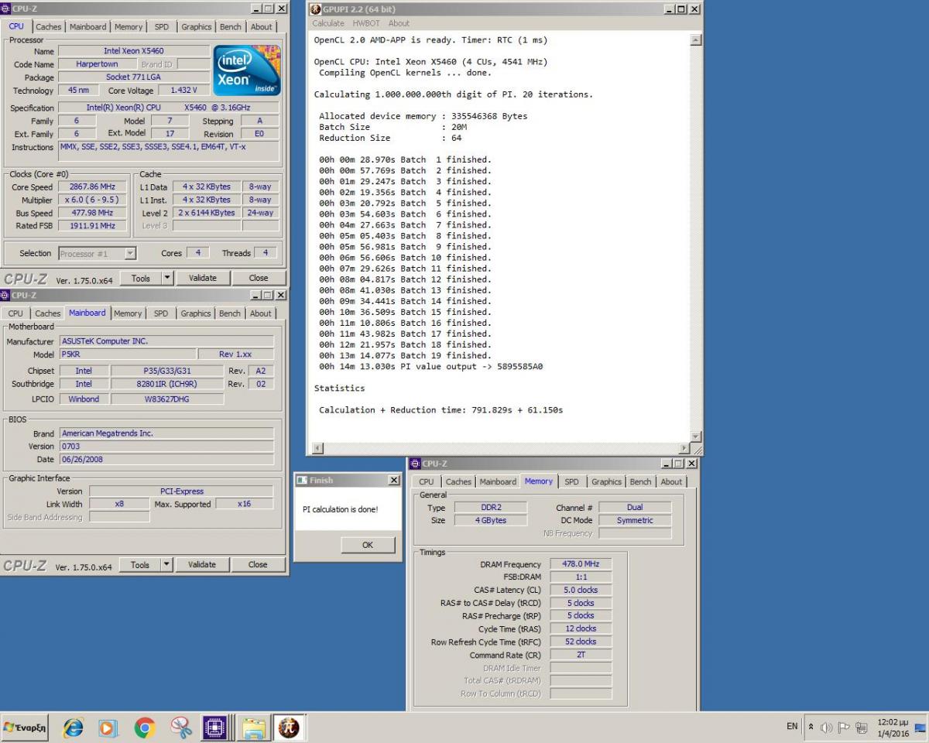Click the Core Voltage value 1.432 V

point(183,91)
